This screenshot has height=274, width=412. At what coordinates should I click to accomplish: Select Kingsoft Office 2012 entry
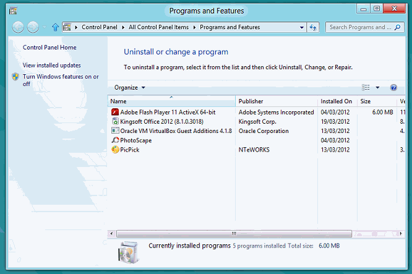(x=161, y=122)
